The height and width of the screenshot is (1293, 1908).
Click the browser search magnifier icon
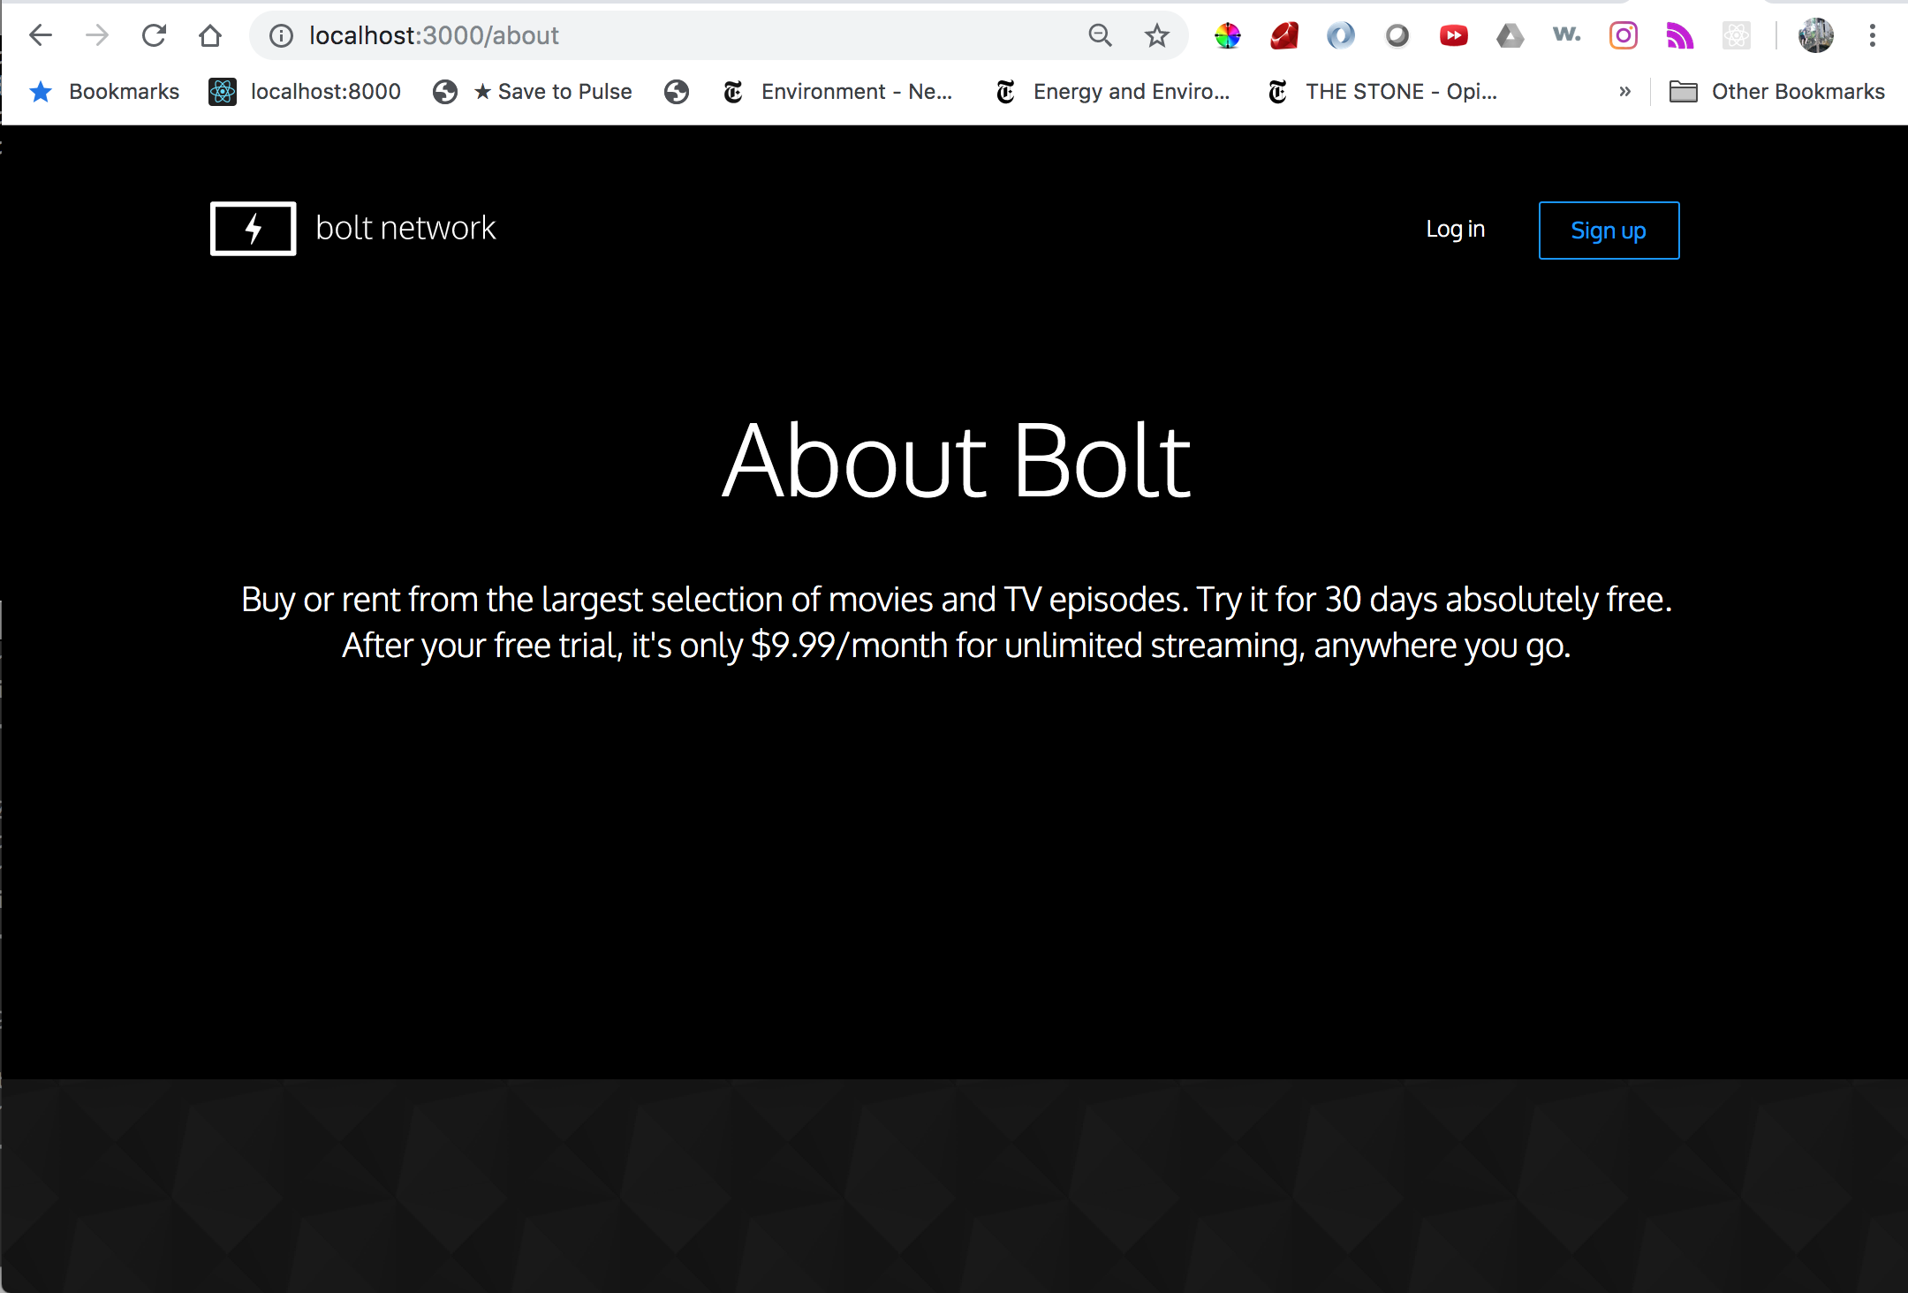[1098, 34]
